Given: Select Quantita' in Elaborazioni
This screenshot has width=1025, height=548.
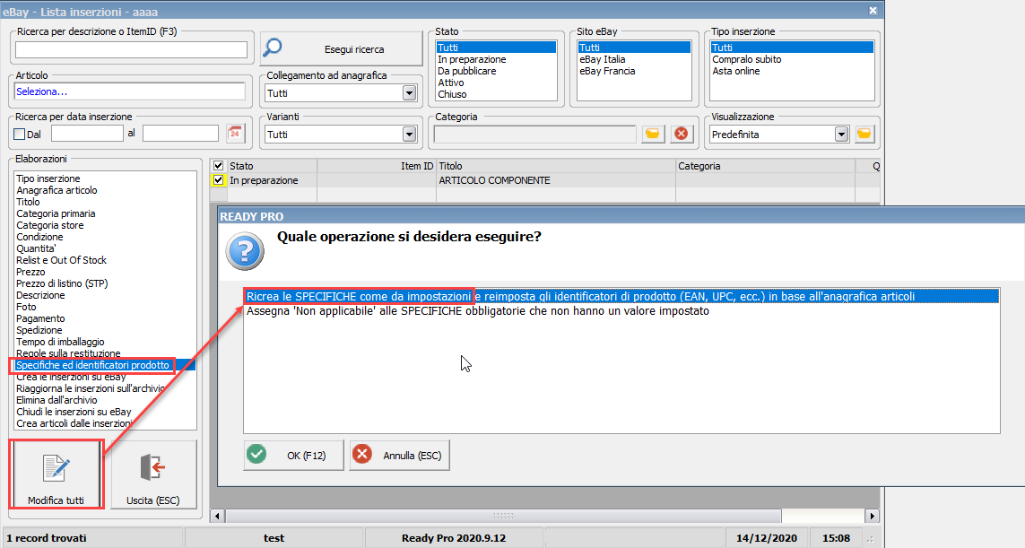Looking at the screenshot, I should point(105,248).
